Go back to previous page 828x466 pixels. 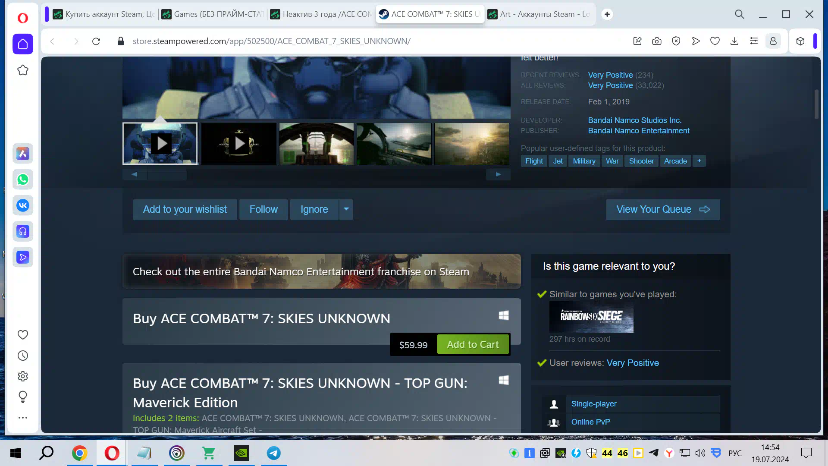[x=52, y=41]
